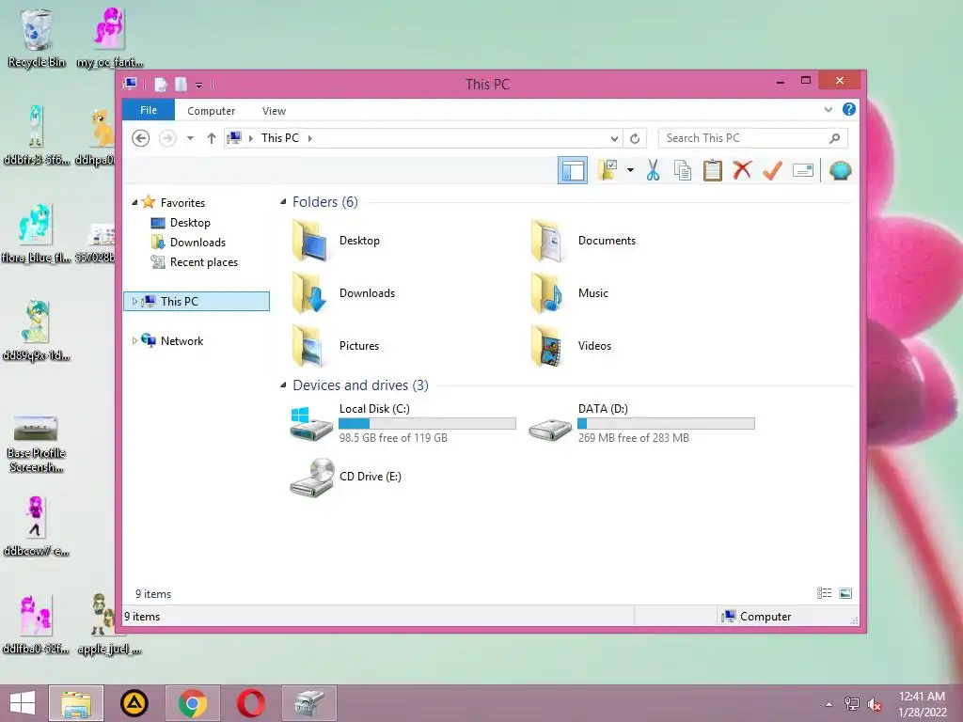Click the muted volume tray icon
963x722 pixels.
pyautogui.click(x=874, y=704)
